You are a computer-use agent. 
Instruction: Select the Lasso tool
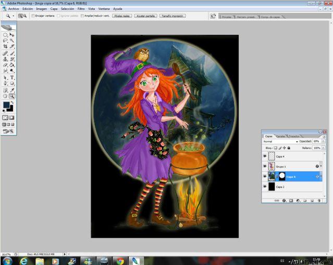[x=5, y=40]
